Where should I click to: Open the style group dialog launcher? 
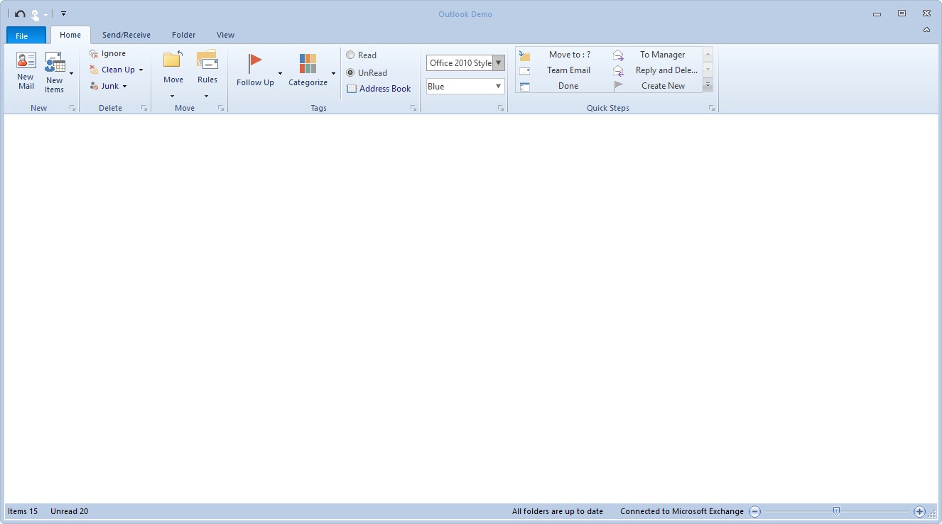tap(501, 108)
